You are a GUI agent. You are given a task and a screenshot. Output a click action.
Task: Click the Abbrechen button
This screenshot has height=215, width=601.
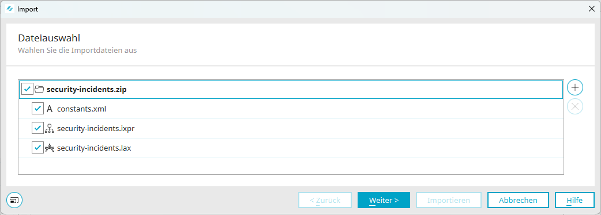518,200
